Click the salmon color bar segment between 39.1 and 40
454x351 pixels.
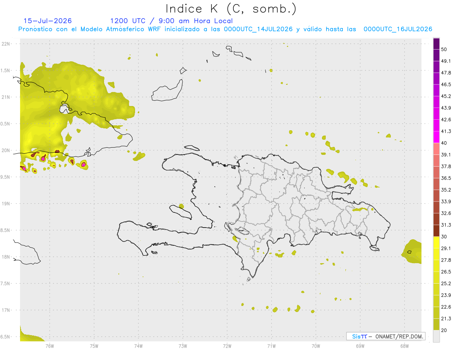[436, 149]
